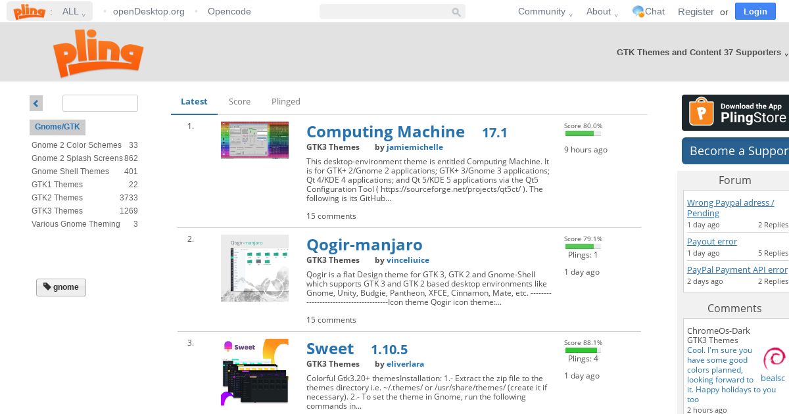Click Computing Machine version 17.1

[494, 133]
